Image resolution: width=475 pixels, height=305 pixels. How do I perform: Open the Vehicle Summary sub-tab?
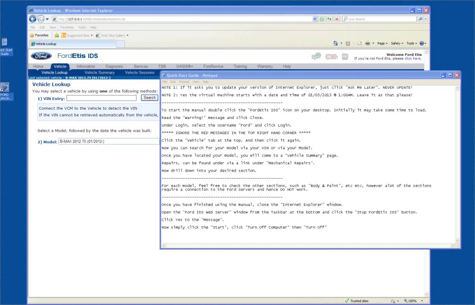click(x=99, y=73)
